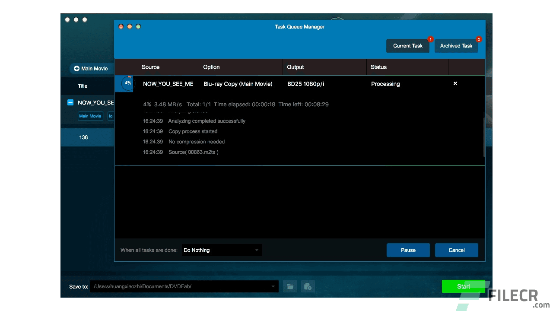Click the red badge on Archived Task

[x=478, y=39]
